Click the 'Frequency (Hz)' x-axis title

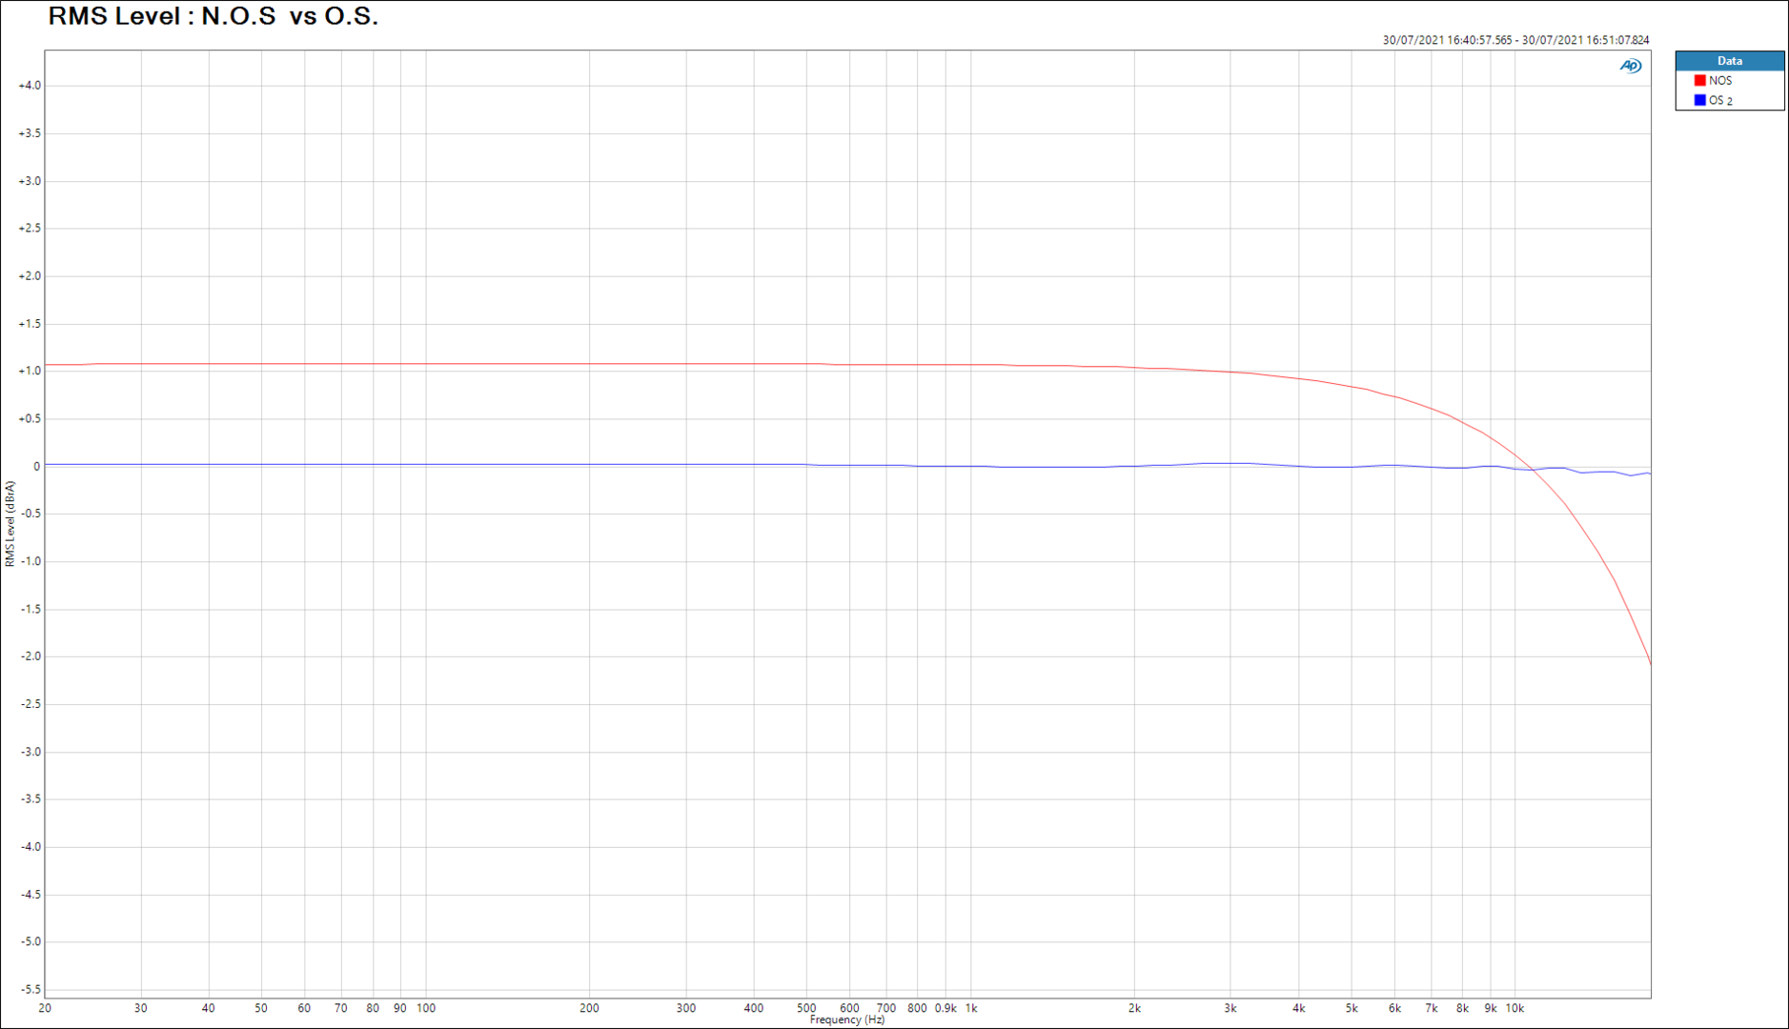coord(847,1020)
